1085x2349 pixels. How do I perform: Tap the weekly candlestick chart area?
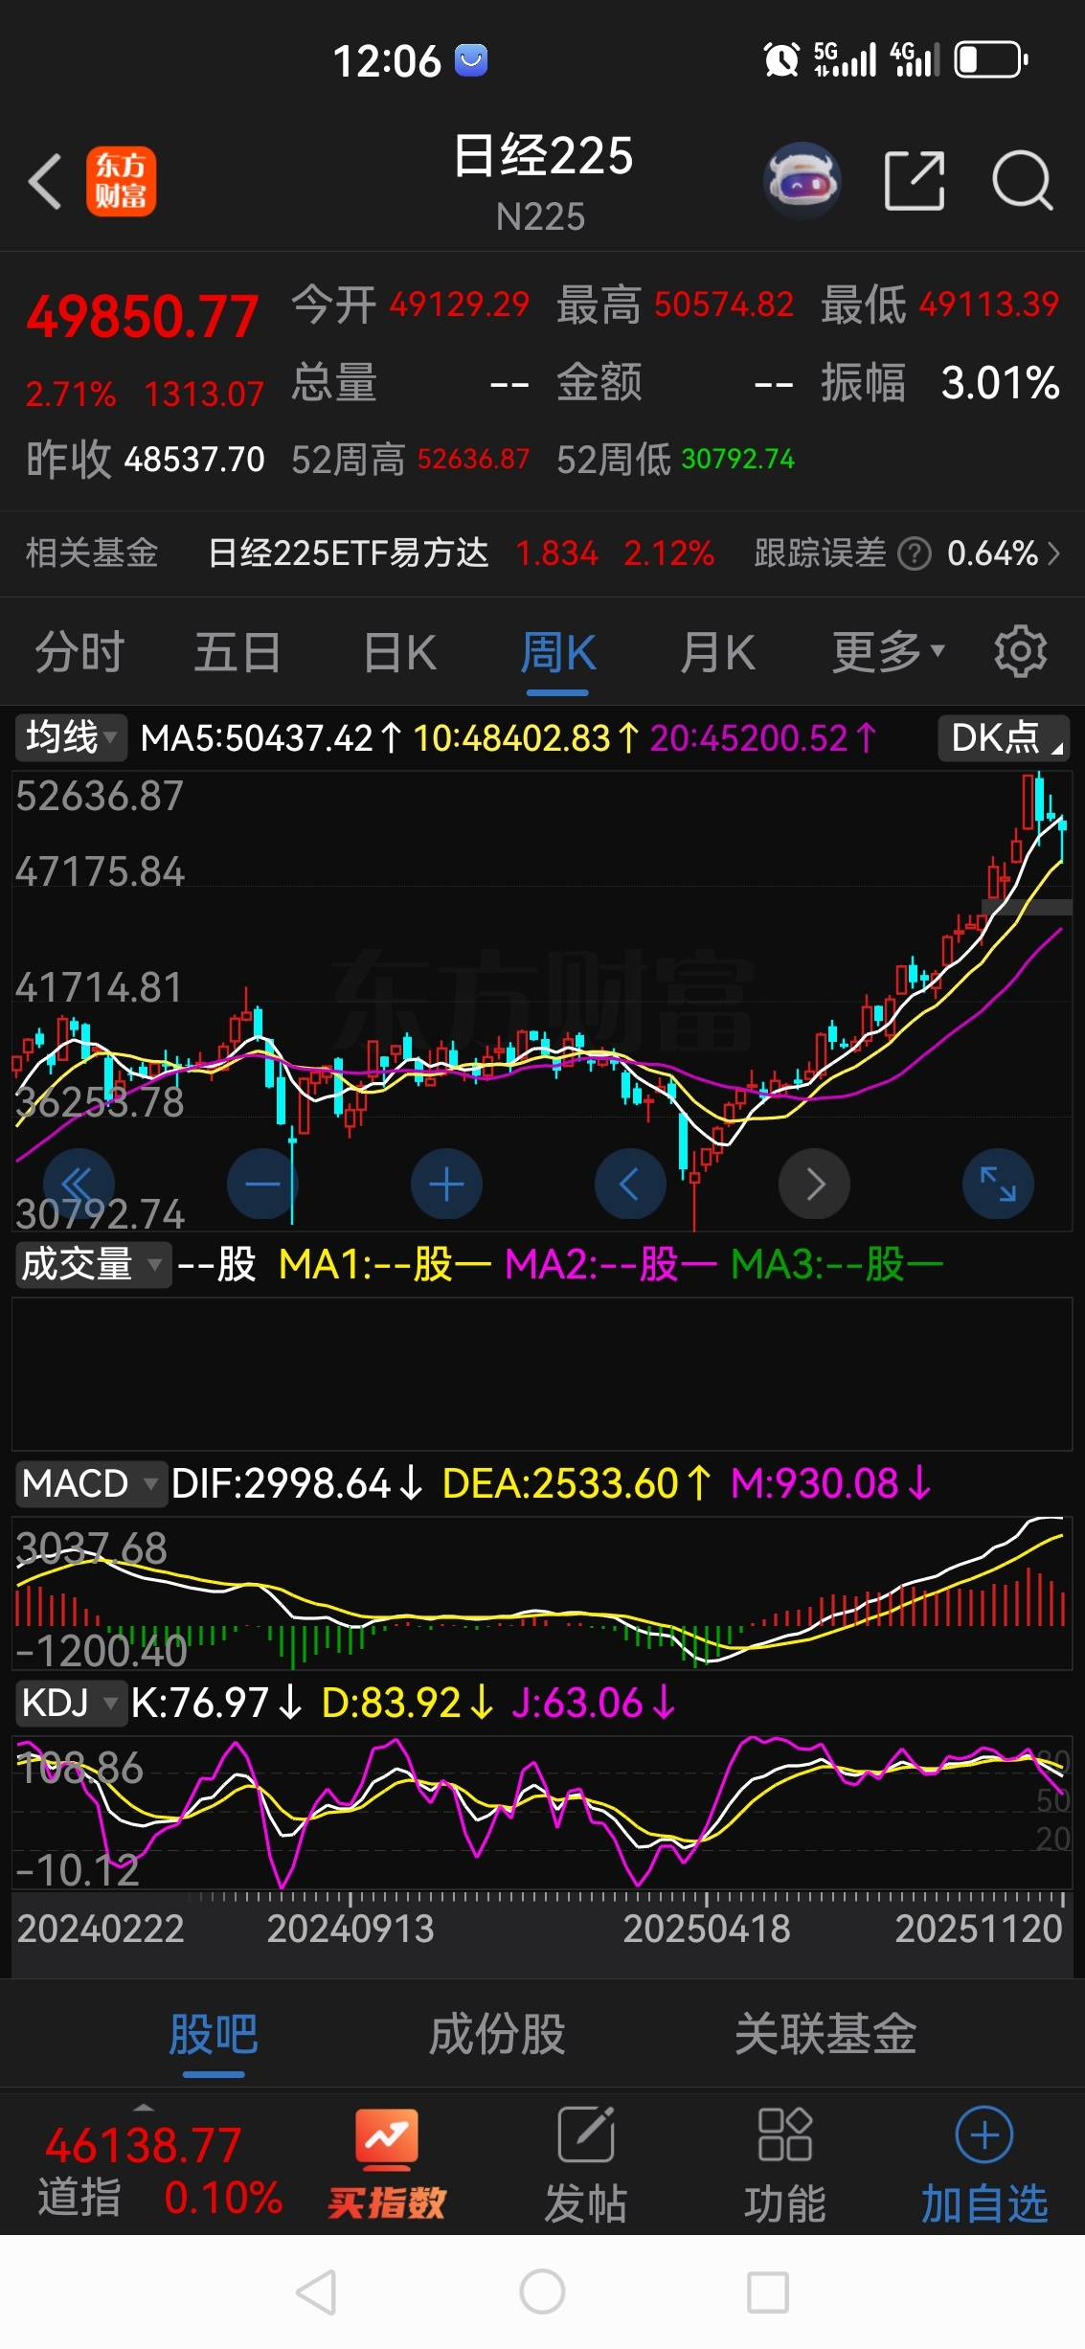[x=542, y=1001]
